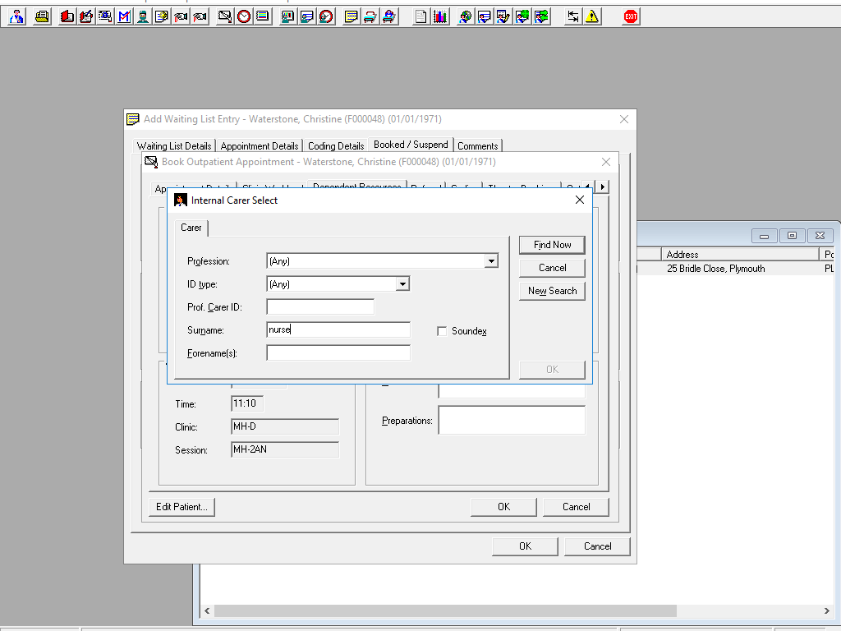
Task: Click the Time field showing 11:10
Action: (x=247, y=403)
